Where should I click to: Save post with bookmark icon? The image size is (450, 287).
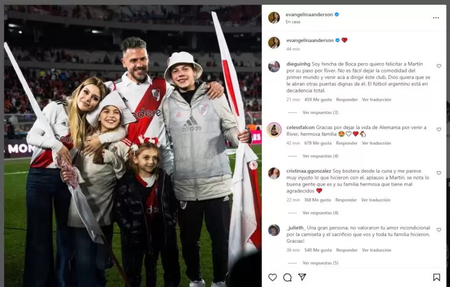[437, 277]
